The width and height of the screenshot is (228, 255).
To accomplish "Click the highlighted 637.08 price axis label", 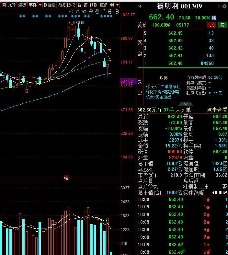I will (129, 81).
